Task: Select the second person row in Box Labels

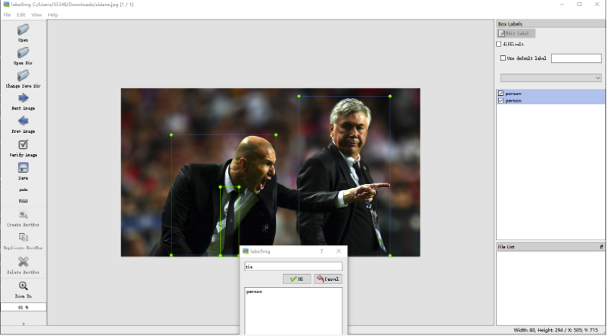Action: coord(550,100)
